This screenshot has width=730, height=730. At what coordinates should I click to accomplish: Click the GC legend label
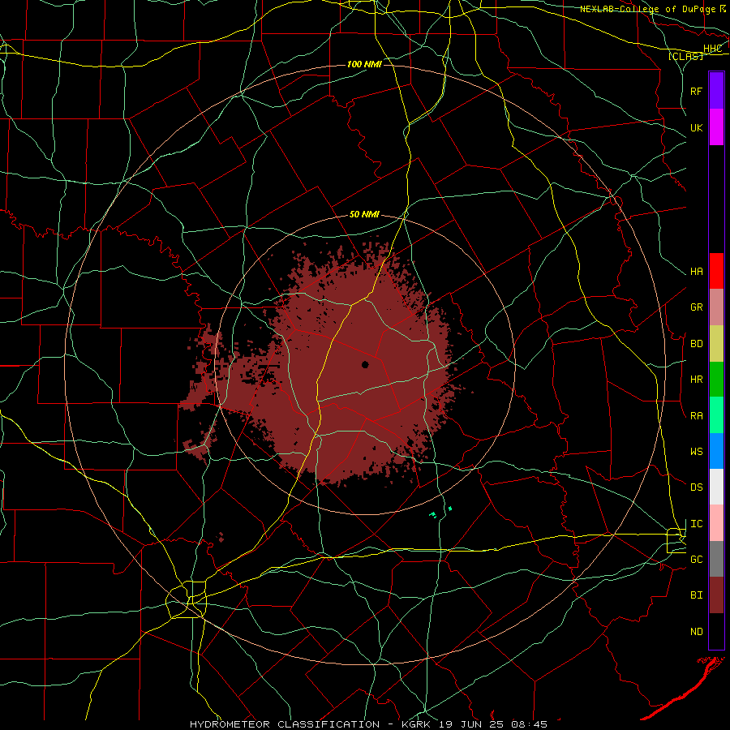tap(696, 560)
